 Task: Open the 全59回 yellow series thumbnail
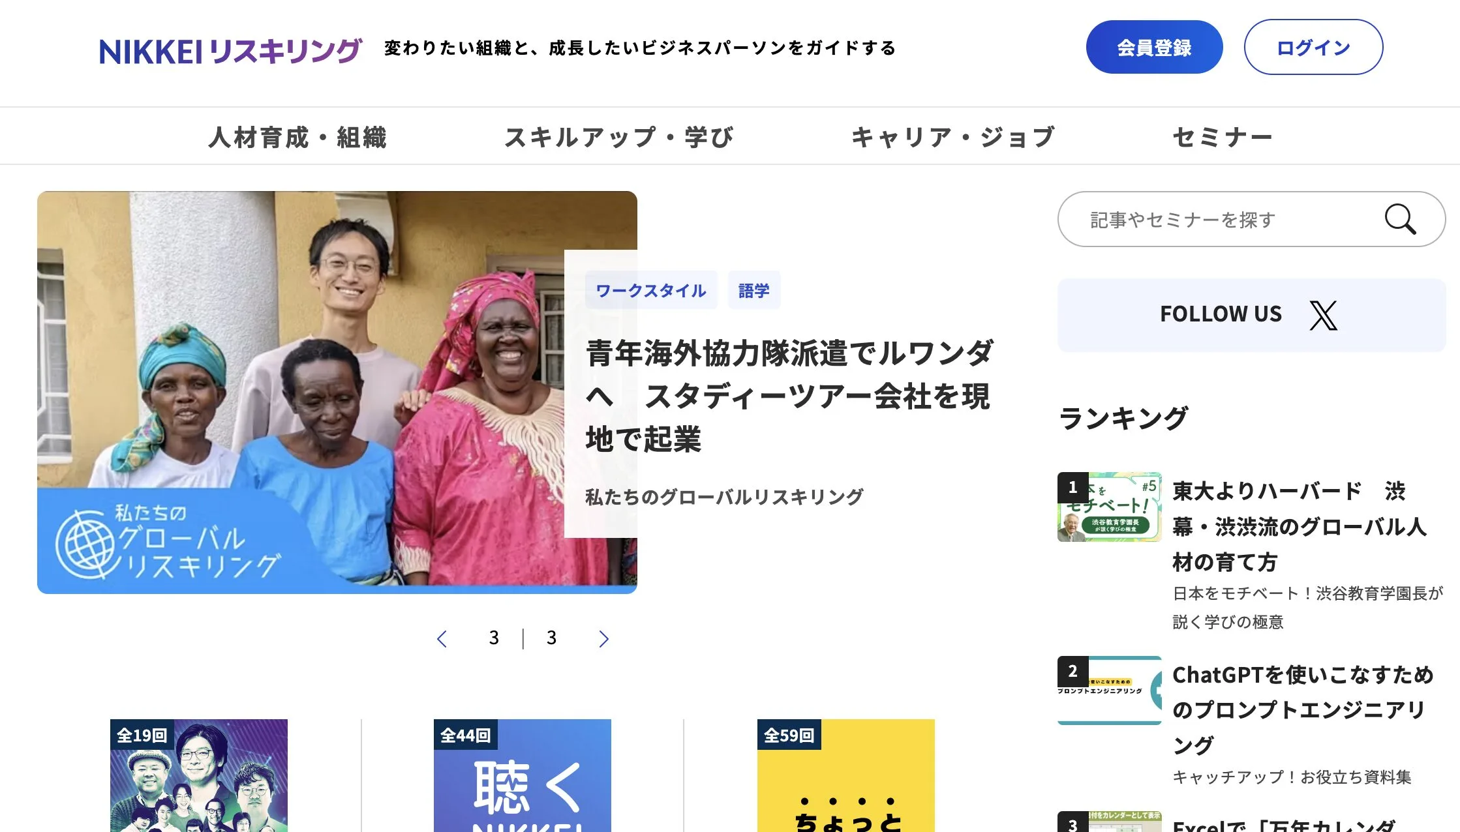[x=846, y=775]
